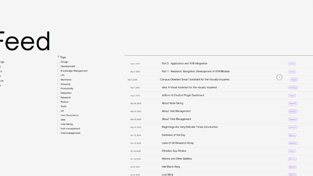Click Research badge on About Time Management row
The width and height of the screenshot is (313, 176).
click(x=293, y=119)
